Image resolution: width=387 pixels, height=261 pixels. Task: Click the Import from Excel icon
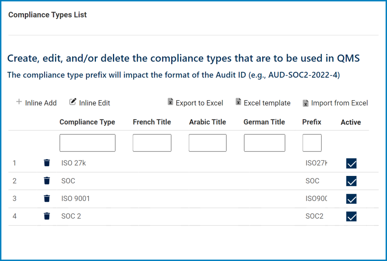point(305,102)
